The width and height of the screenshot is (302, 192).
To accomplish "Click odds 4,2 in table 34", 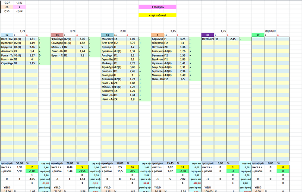I will (x=132, y=47).
